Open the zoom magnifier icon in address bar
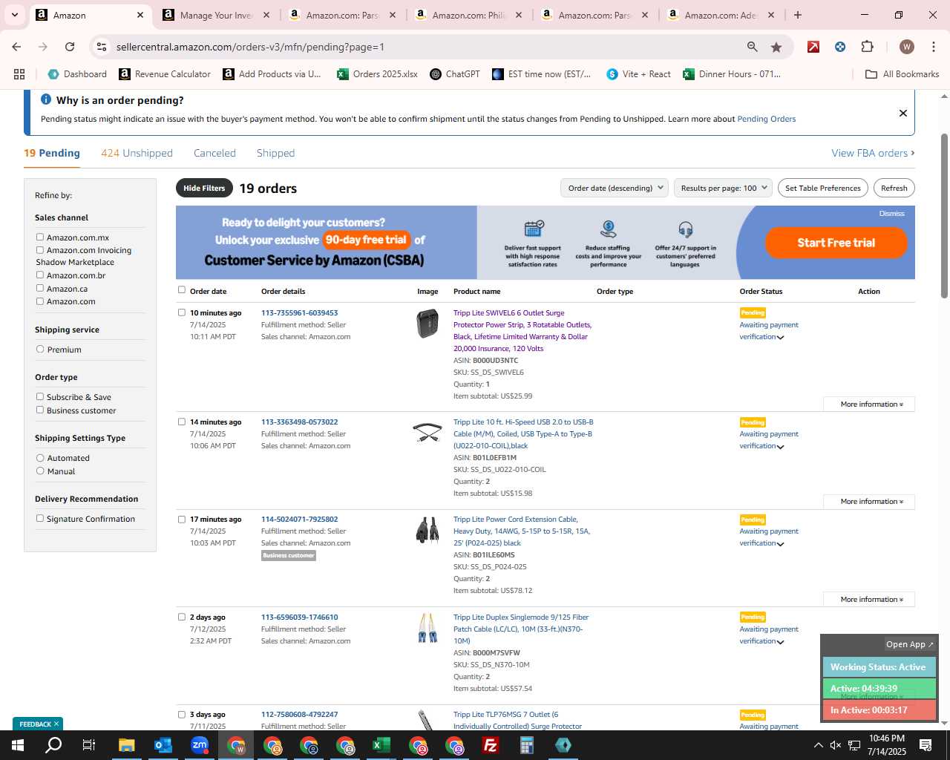This screenshot has width=950, height=760. point(753,47)
